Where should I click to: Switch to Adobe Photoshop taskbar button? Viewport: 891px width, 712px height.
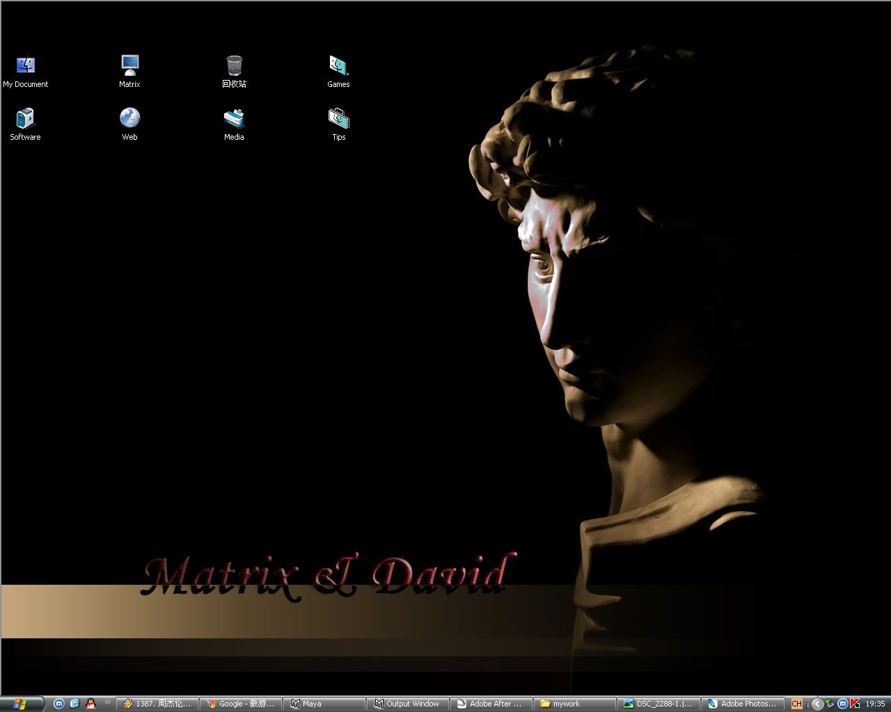[x=742, y=704]
